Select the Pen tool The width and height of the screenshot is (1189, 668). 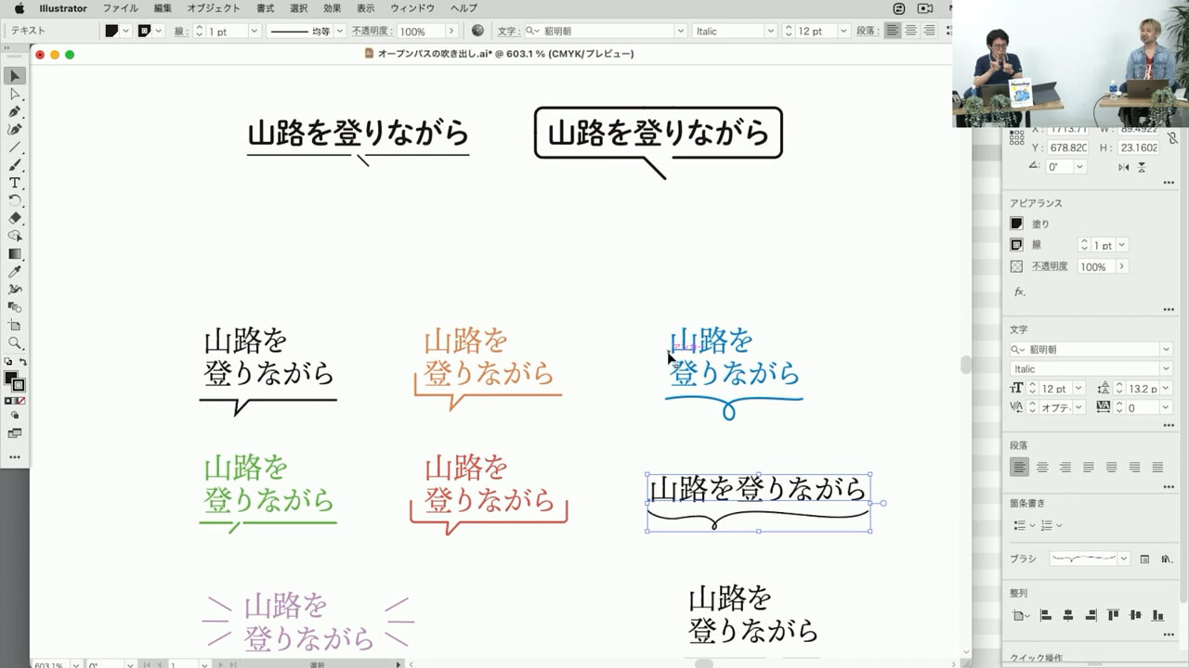[x=15, y=111]
